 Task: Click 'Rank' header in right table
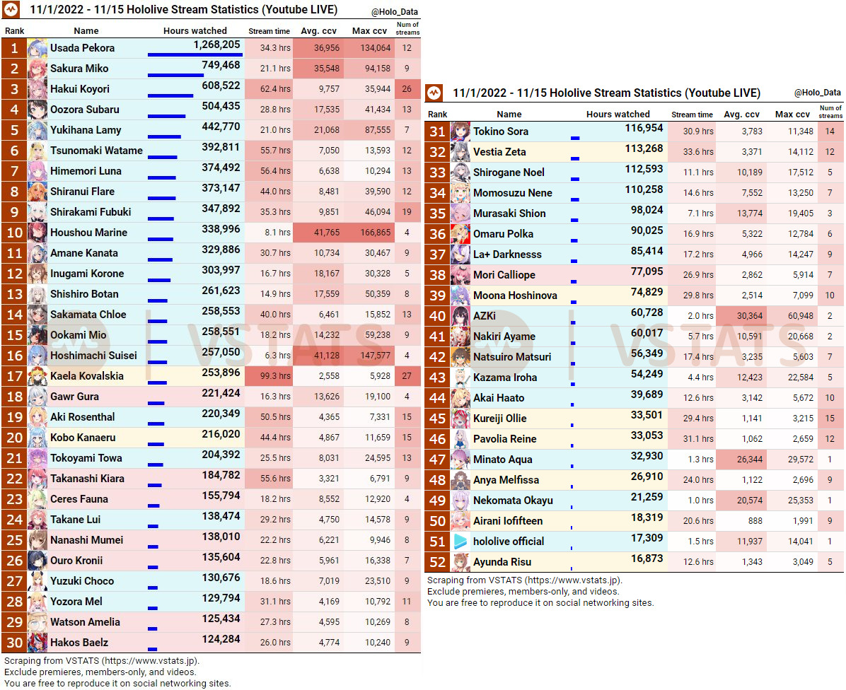click(x=438, y=115)
